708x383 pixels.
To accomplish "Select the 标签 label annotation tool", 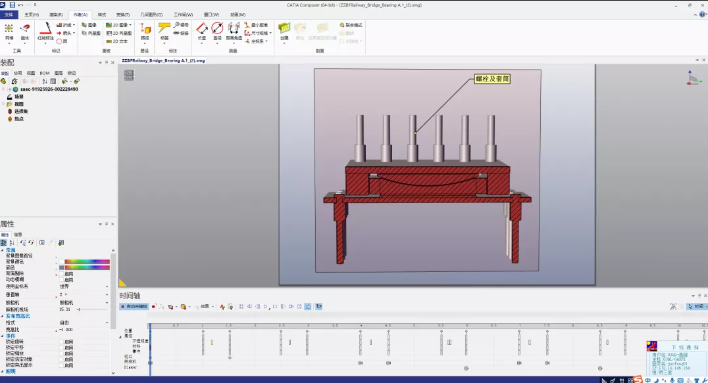I will [164, 32].
